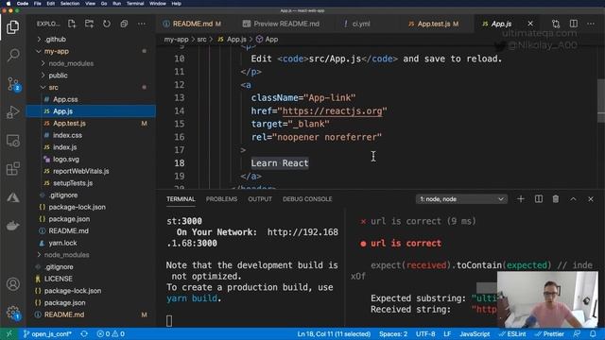Switch to Preview README.md tab
Screen dimensions: 605x340
(281, 24)
